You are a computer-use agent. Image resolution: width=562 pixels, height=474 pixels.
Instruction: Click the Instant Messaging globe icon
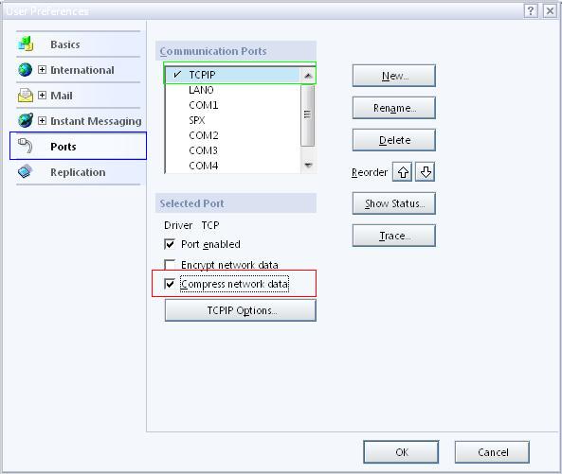click(x=26, y=120)
